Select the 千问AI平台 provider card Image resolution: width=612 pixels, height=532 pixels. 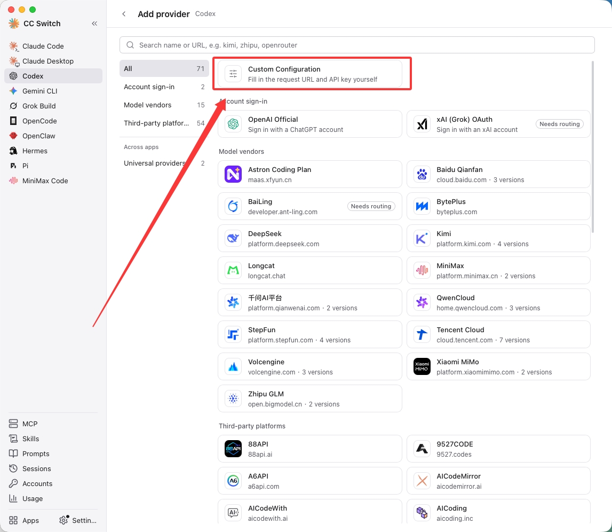coord(310,302)
